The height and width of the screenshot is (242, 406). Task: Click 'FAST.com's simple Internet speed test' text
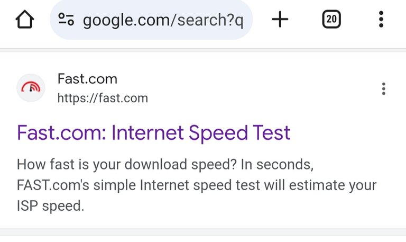coord(139,185)
